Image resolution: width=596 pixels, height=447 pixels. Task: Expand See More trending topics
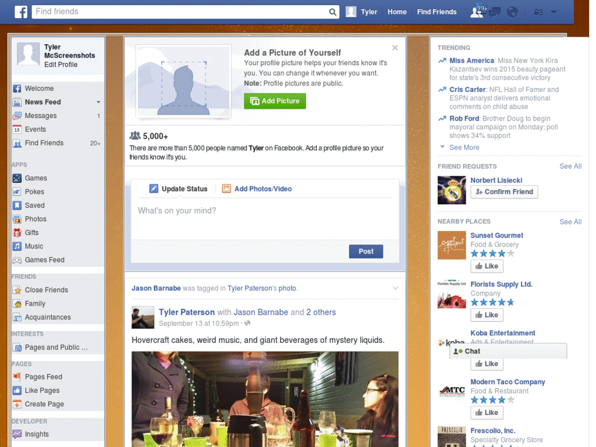464,147
